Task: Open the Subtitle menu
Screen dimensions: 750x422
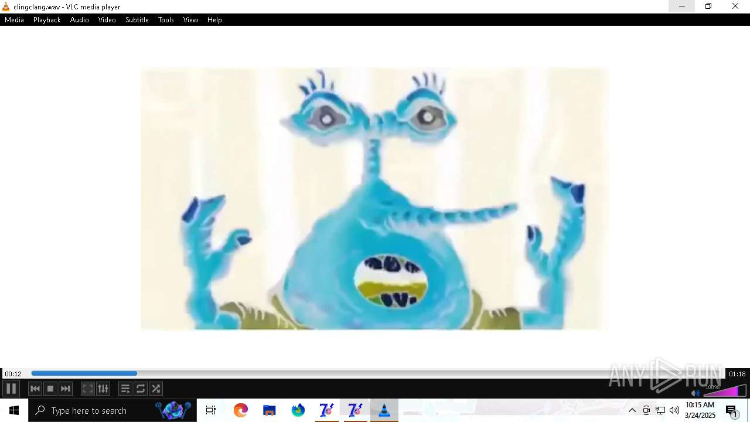Action: (137, 20)
